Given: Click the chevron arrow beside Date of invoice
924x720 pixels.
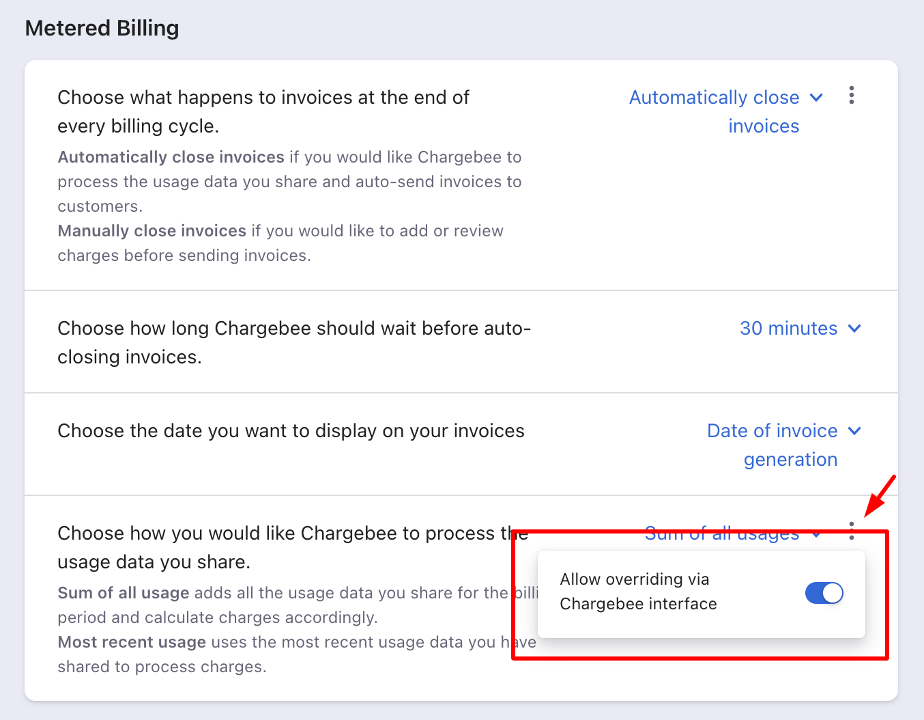Looking at the screenshot, I should pyautogui.click(x=854, y=431).
